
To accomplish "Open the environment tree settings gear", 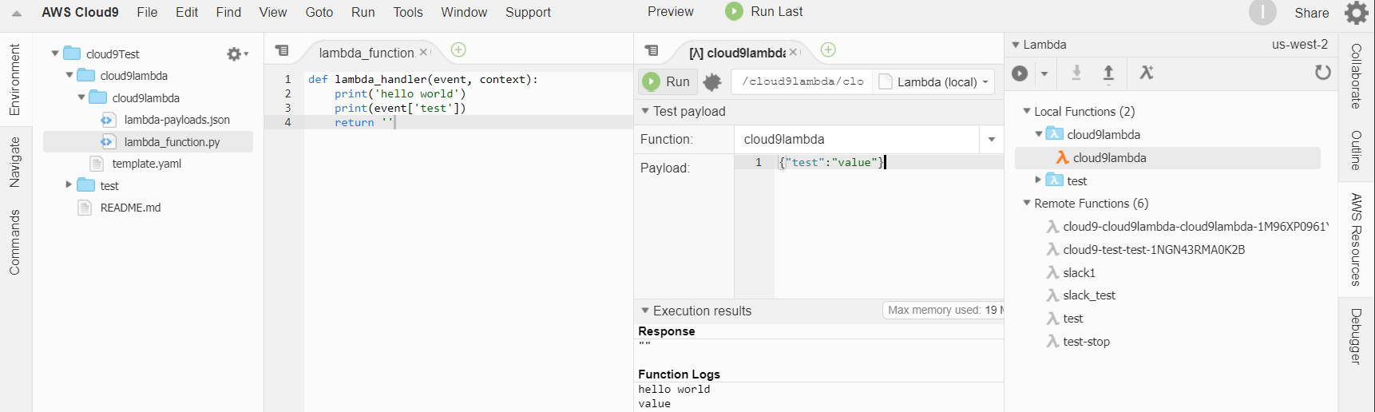I will [236, 54].
